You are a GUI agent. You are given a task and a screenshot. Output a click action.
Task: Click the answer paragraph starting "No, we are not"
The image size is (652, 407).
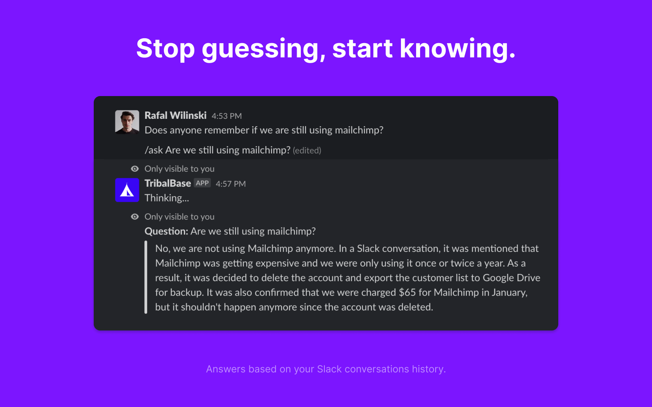(x=347, y=278)
